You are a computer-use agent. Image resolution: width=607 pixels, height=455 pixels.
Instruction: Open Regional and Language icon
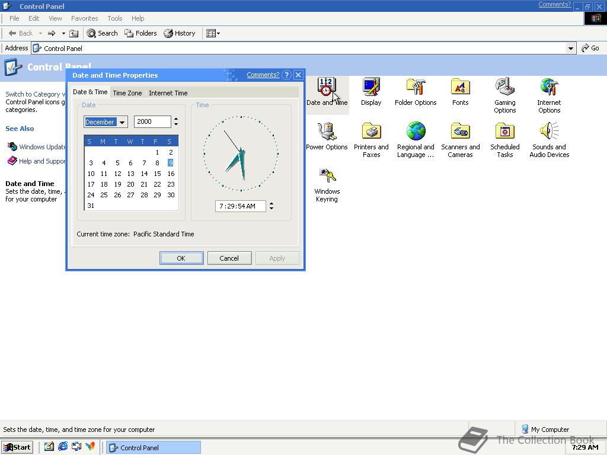(x=416, y=140)
